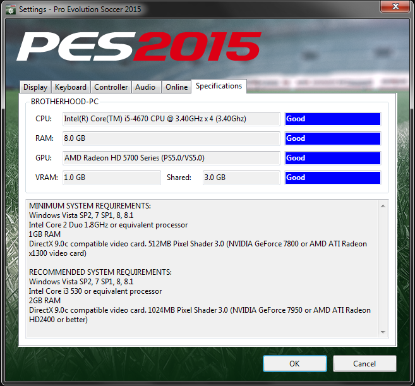Click the PES settings title bar icon
The width and height of the screenshot is (415, 386).
tap(11, 10)
